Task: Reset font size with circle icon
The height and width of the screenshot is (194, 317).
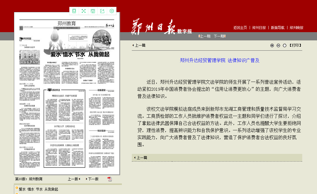Action: (285, 46)
